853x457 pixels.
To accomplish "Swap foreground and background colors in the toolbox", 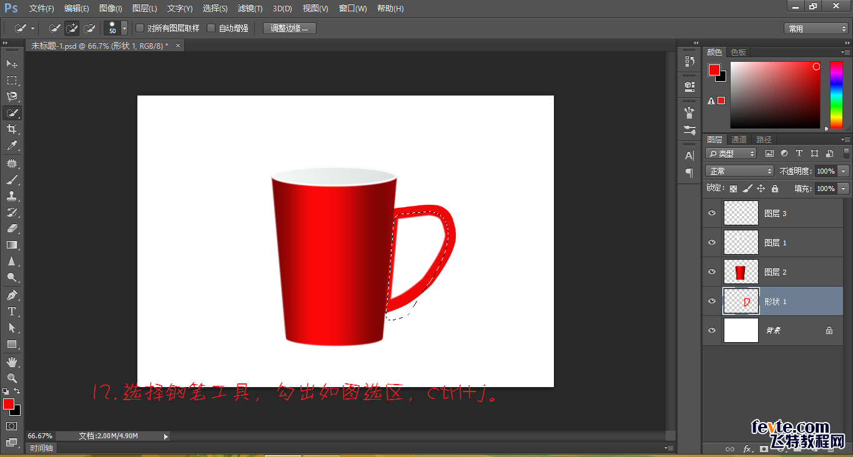I will coord(17,391).
